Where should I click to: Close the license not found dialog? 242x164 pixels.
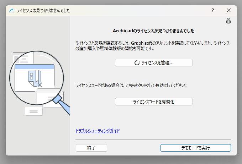pos(229,10)
